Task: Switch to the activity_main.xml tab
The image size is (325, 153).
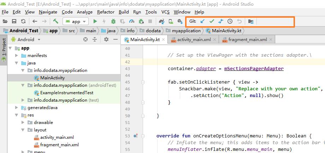Action: [194, 40]
